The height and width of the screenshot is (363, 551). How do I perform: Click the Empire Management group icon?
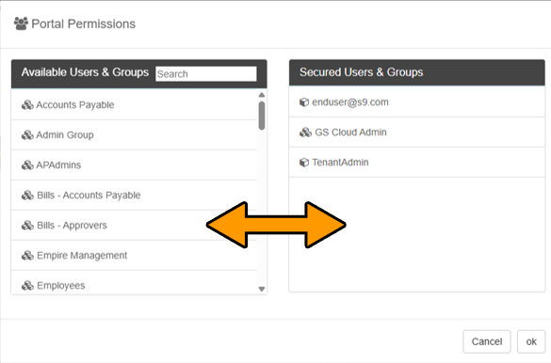tap(27, 256)
